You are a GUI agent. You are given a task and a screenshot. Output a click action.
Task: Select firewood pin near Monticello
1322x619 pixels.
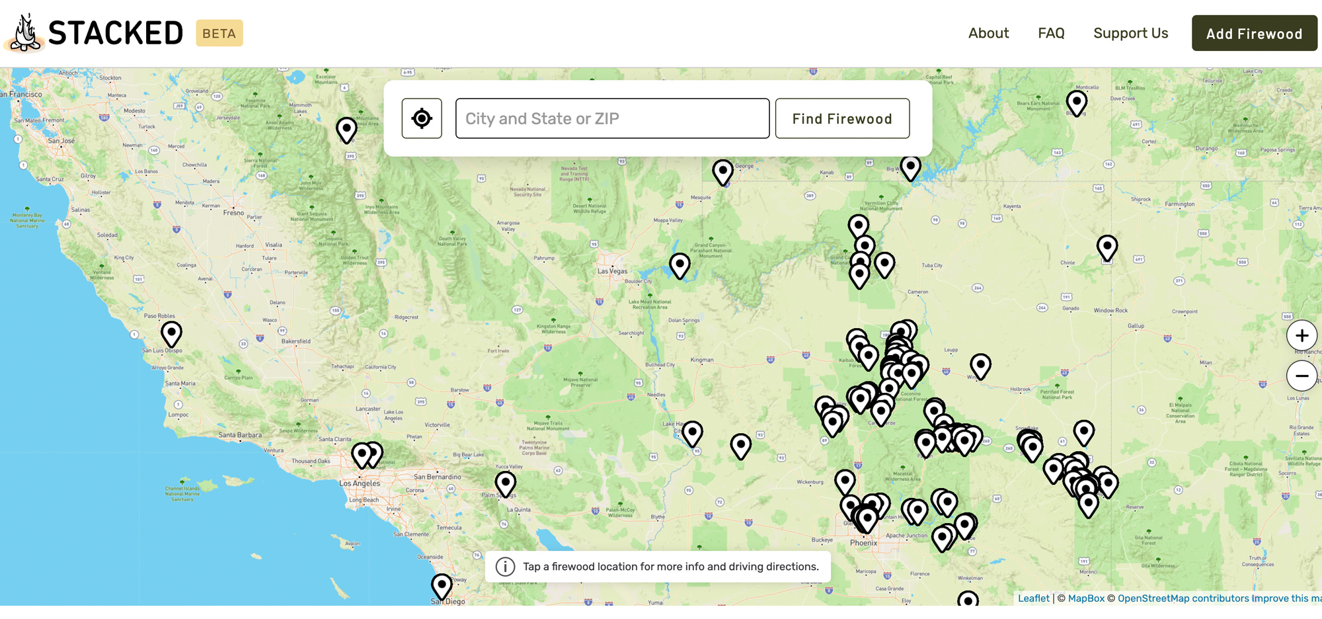[x=1077, y=102]
